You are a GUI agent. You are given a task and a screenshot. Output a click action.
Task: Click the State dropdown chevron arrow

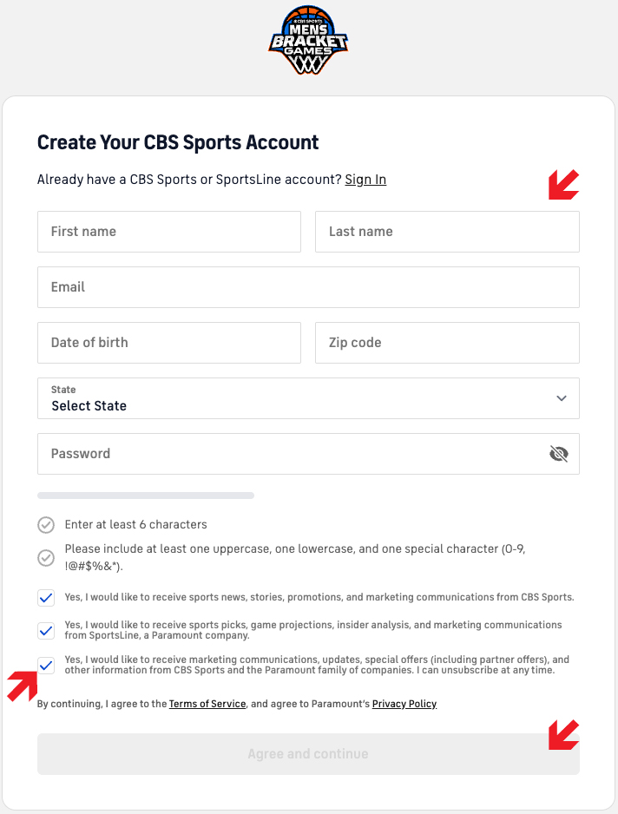(x=562, y=398)
